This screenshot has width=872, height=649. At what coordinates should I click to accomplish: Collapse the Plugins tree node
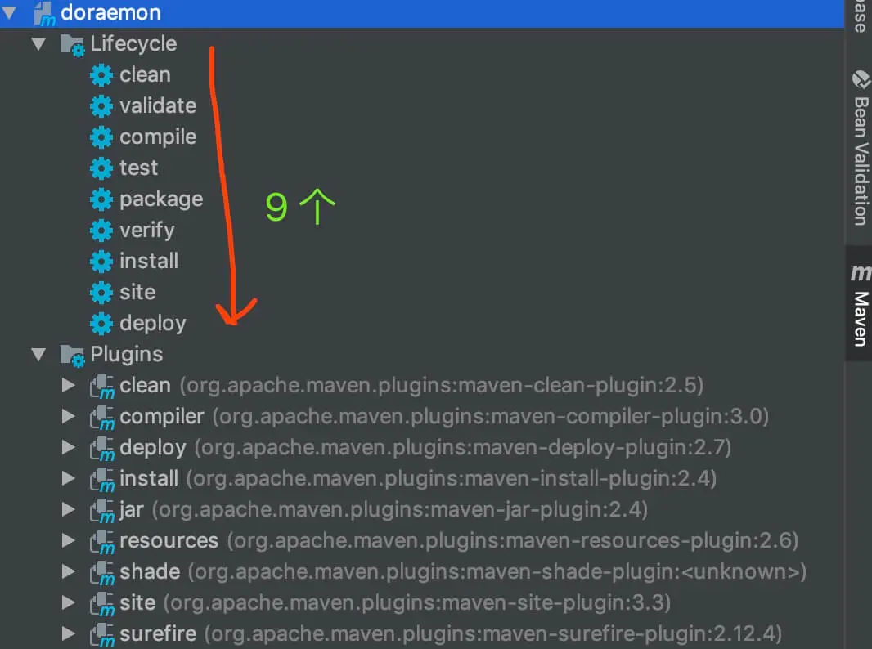coord(38,355)
